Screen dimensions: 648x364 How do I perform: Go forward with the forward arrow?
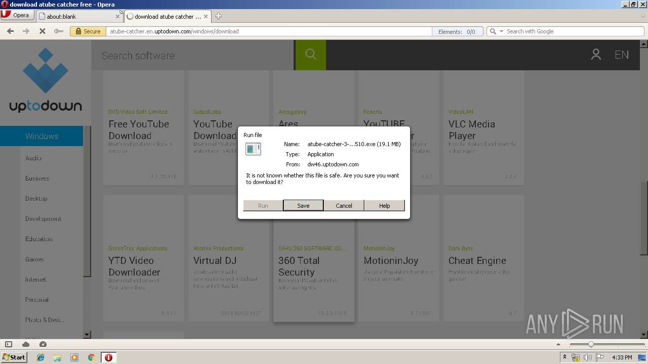click(x=26, y=31)
